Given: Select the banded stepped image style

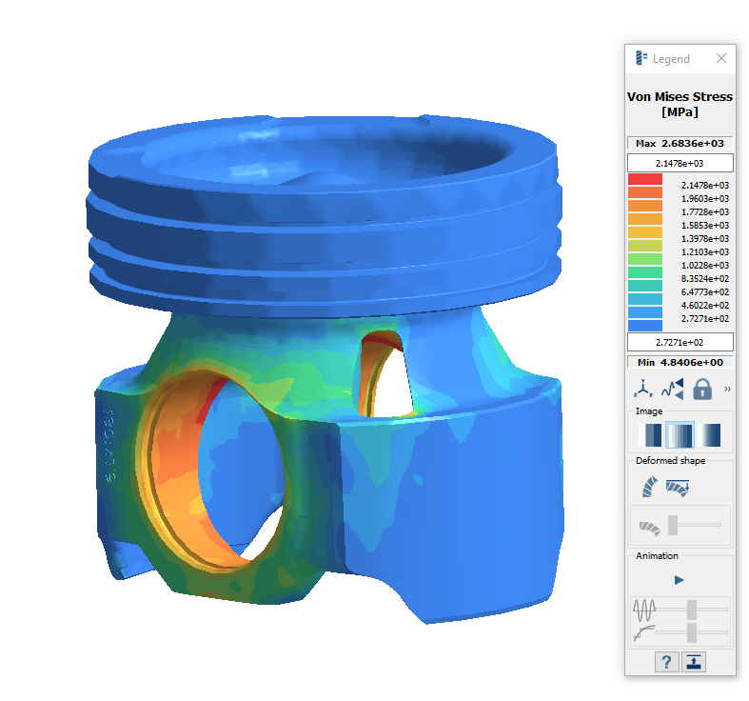Looking at the screenshot, I should [x=652, y=435].
